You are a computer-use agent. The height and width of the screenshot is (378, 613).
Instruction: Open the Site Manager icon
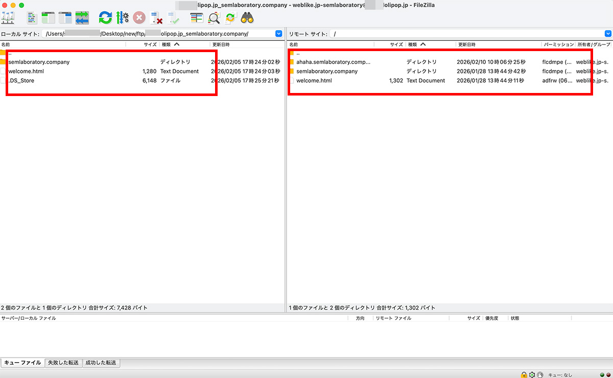point(8,18)
